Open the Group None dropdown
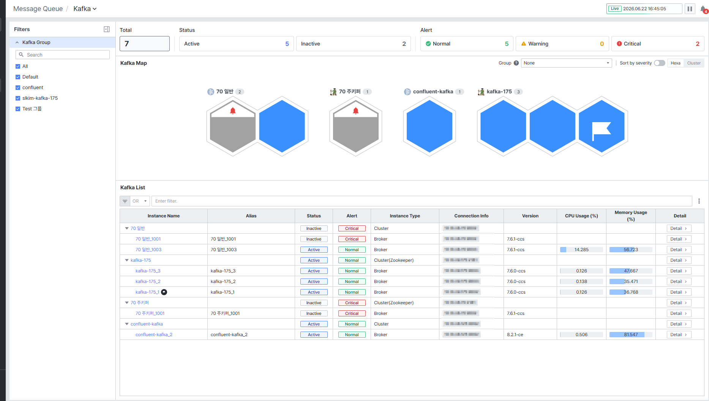The width and height of the screenshot is (709, 401). pos(566,63)
